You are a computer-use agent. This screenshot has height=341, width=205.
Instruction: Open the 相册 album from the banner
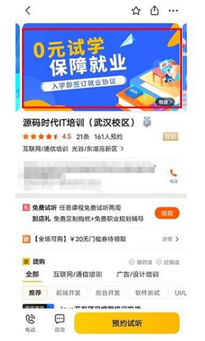point(165,102)
